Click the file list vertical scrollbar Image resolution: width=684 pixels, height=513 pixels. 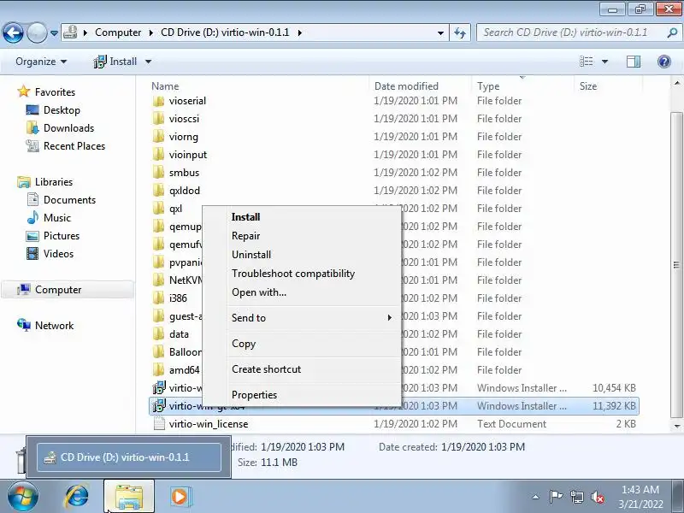tap(676, 264)
